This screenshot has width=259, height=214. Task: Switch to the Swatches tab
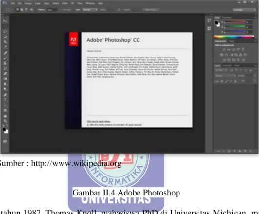(x=227, y=18)
